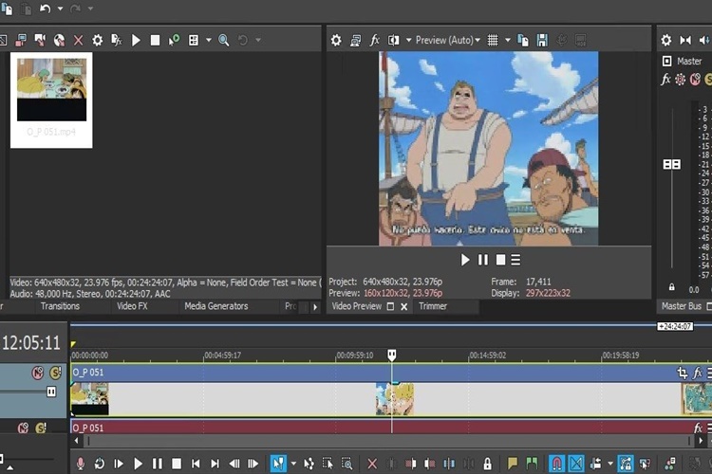Open Media FX icon in Project Media
The image size is (712, 474).
[117, 41]
